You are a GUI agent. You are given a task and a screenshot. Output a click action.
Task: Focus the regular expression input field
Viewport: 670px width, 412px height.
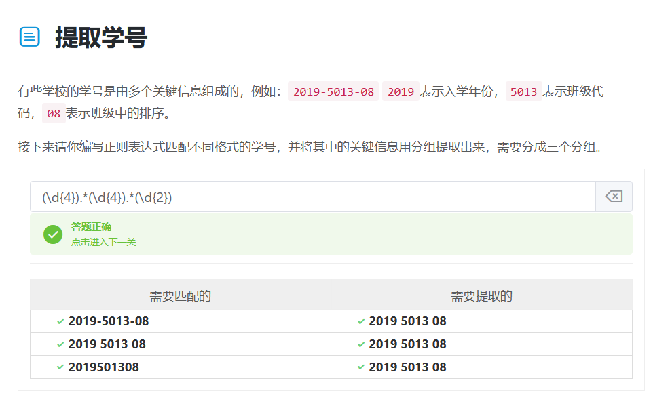pyautogui.click(x=312, y=197)
